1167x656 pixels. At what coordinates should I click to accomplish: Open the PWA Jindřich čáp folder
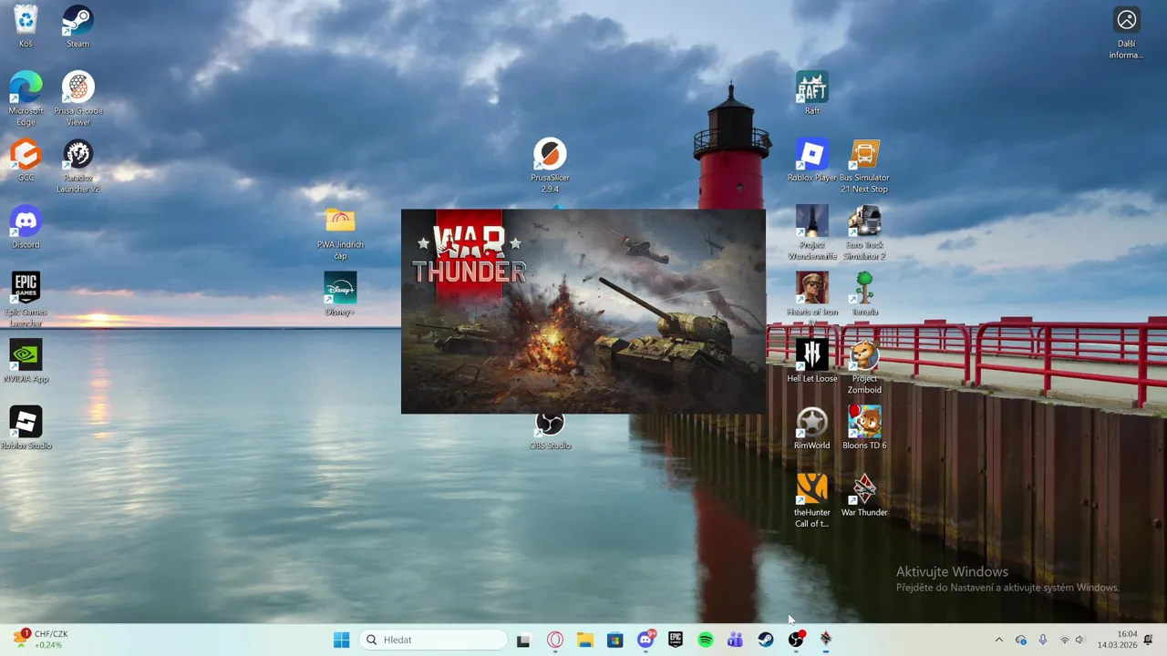[x=340, y=232]
